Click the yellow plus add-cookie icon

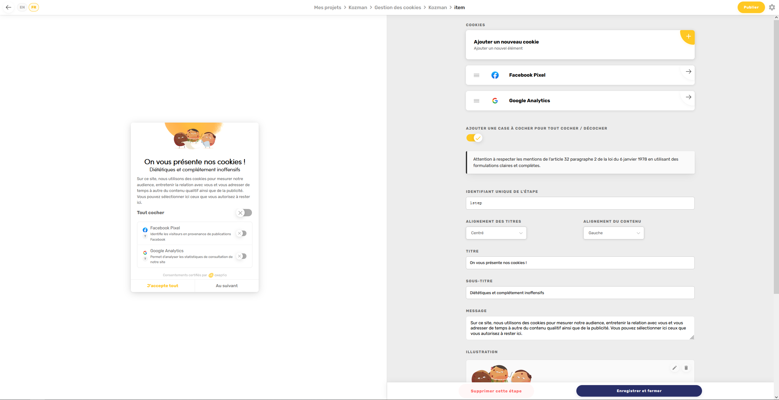point(688,37)
